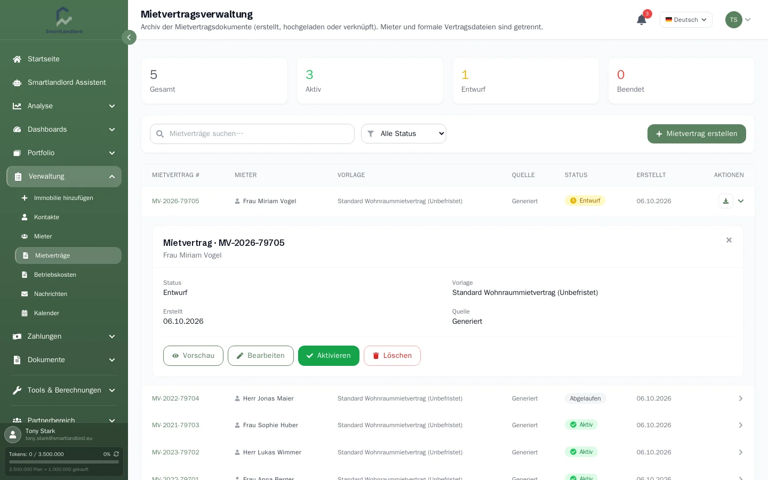Expand the MV-2022-79704 row
Screen dimensions: 768x480
tap(741, 398)
